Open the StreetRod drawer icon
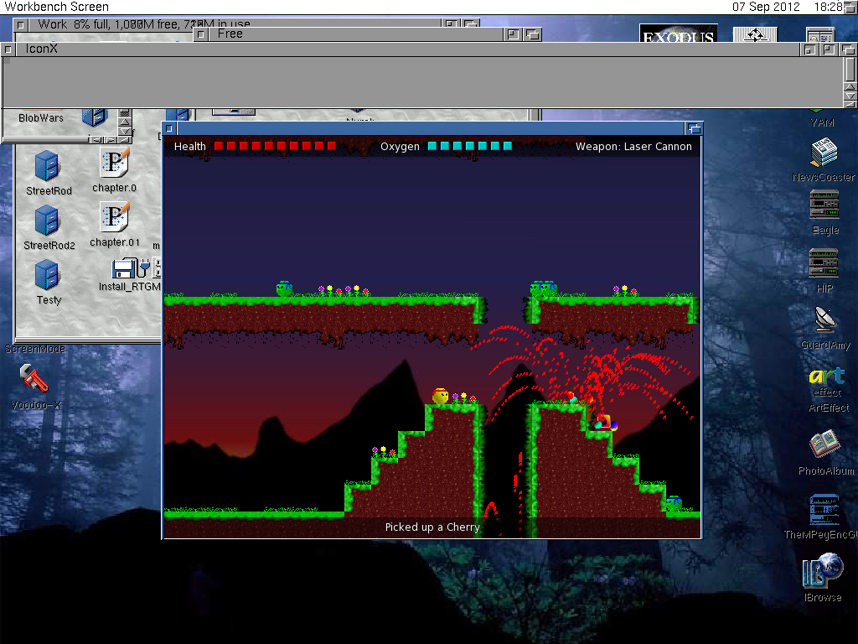The width and height of the screenshot is (858, 644). (x=47, y=165)
